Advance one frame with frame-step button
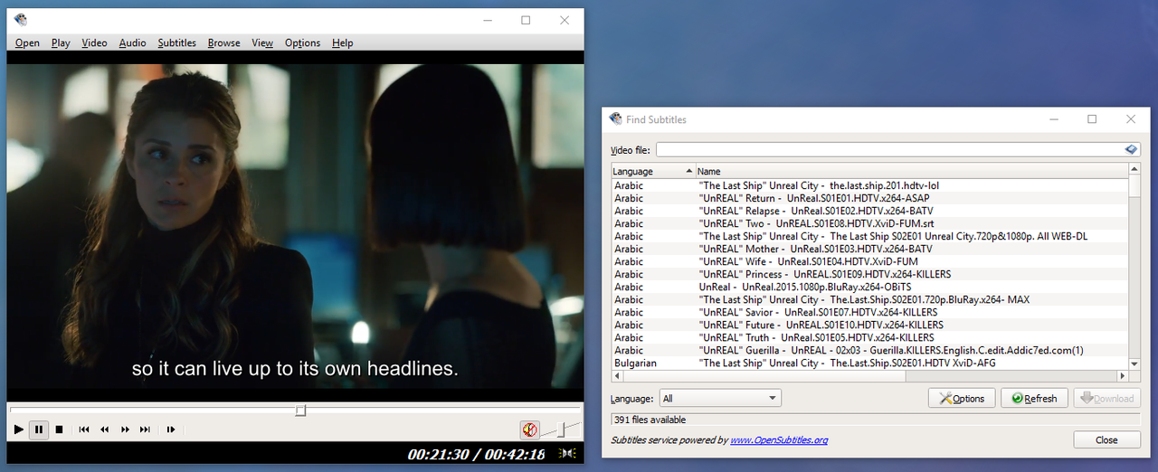The height and width of the screenshot is (472, 1158). [x=170, y=430]
